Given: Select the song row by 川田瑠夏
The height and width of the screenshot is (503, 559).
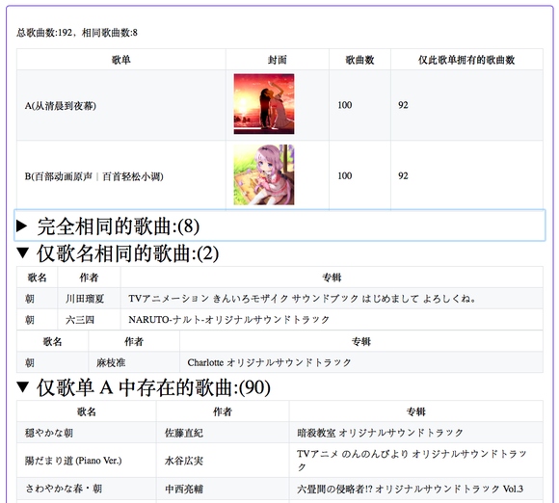Looking at the screenshot, I should pyautogui.click(x=279, y=299).
